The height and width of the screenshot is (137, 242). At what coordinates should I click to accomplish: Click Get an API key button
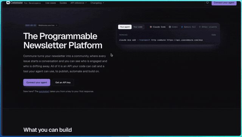[63, 82]
